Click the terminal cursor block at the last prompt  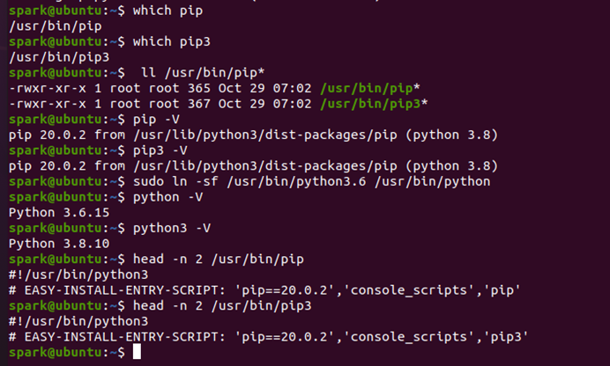[137, 352]
